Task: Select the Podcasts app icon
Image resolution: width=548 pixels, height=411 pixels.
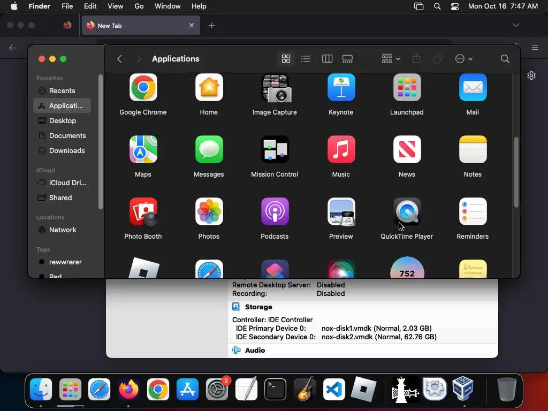Action: [x=275, y=212]
